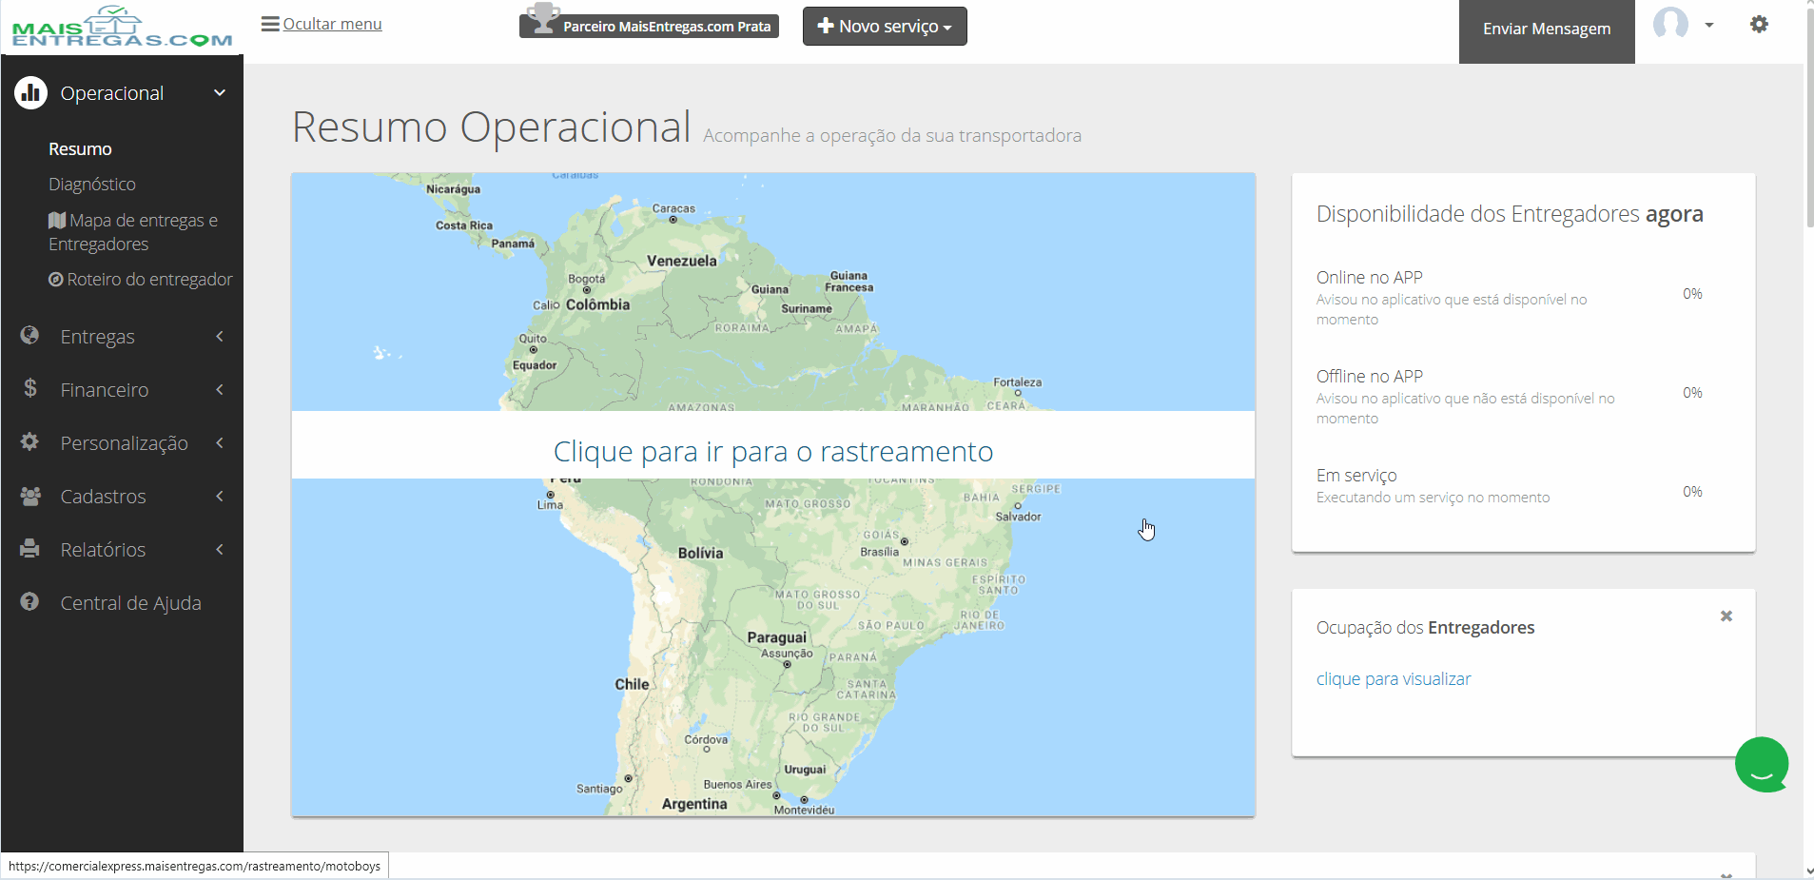Image resolution: width=1814 pixels, height=880 pixels.
Task: Click 'Clique para ir para o rastreamento' banner
Action: tap(773, 445)
